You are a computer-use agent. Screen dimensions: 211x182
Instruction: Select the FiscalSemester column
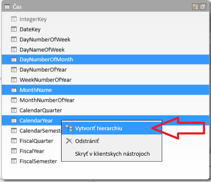pos(31,161)
